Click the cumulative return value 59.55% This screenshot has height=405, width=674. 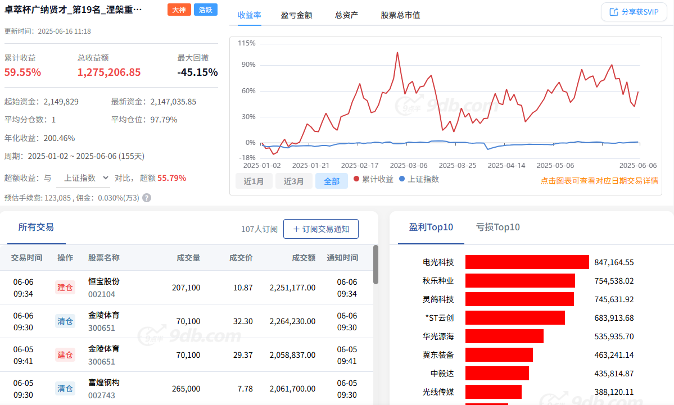coord(23,72)
